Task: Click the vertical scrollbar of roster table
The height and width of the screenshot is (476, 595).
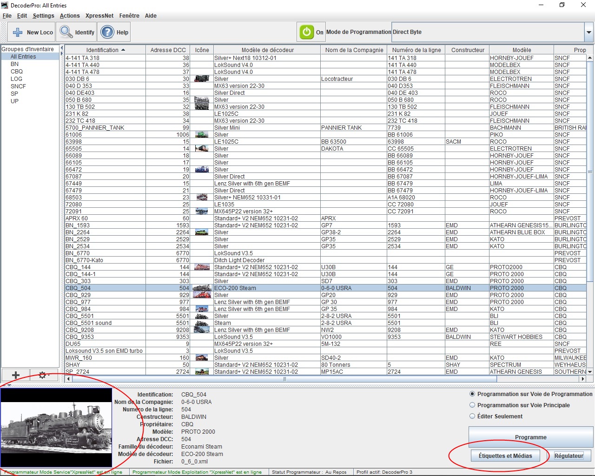Action: tap(590, 172)
